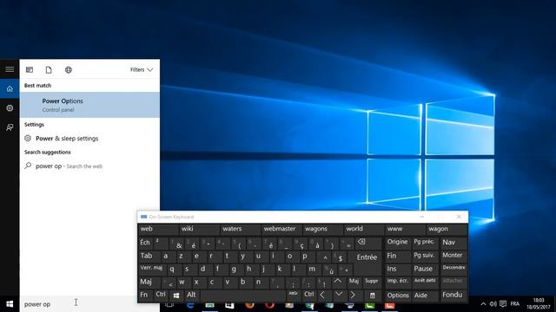Pick the 'wiki' word prediction
This screenshot has height=312, width=556.
pyautogui.click(x=199, y=229)
